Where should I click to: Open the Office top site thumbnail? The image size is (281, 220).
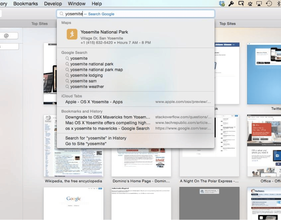coord(264,146)
